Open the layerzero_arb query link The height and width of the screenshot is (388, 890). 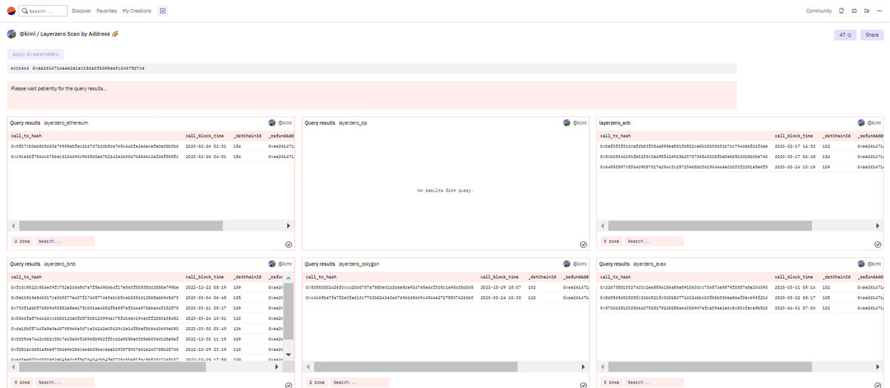(615, 122)
